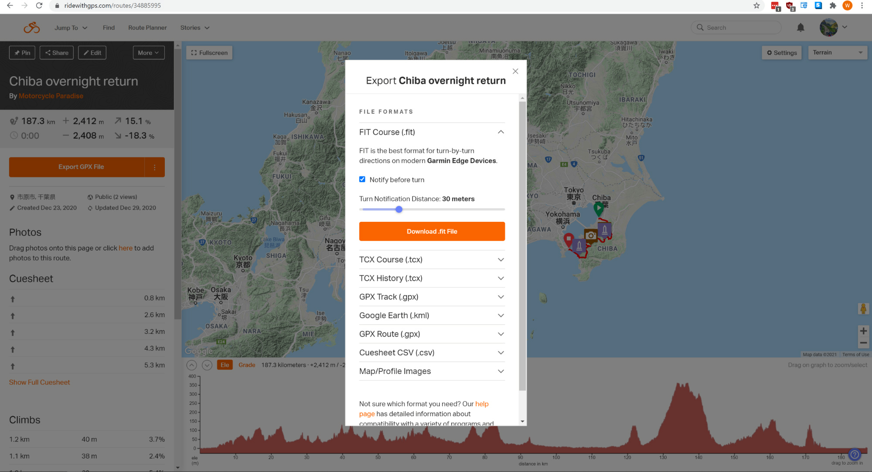Click the Pin button
The image size is (872, 472).
click(x=22, y=53)
